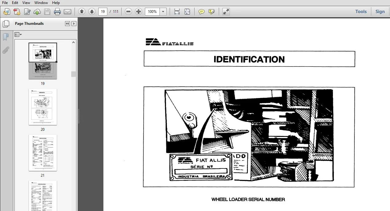Open the Window menu

pyautogui.click(x=41, y=3)
